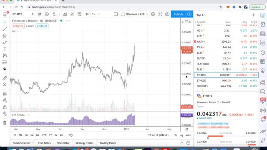
Task: Select the text annotation tool
Action: (x=5, y=49)
